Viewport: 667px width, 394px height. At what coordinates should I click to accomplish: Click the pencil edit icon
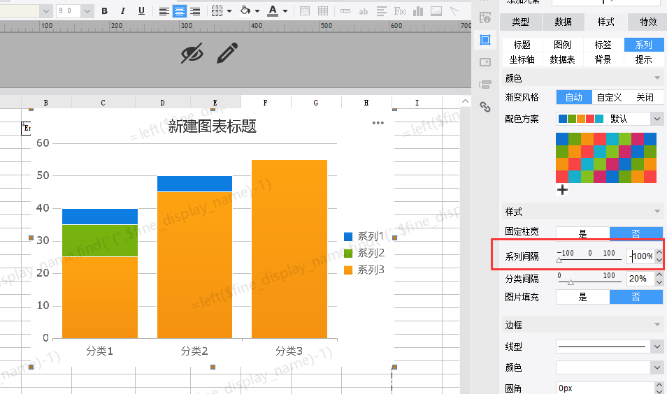click(227, 54)
